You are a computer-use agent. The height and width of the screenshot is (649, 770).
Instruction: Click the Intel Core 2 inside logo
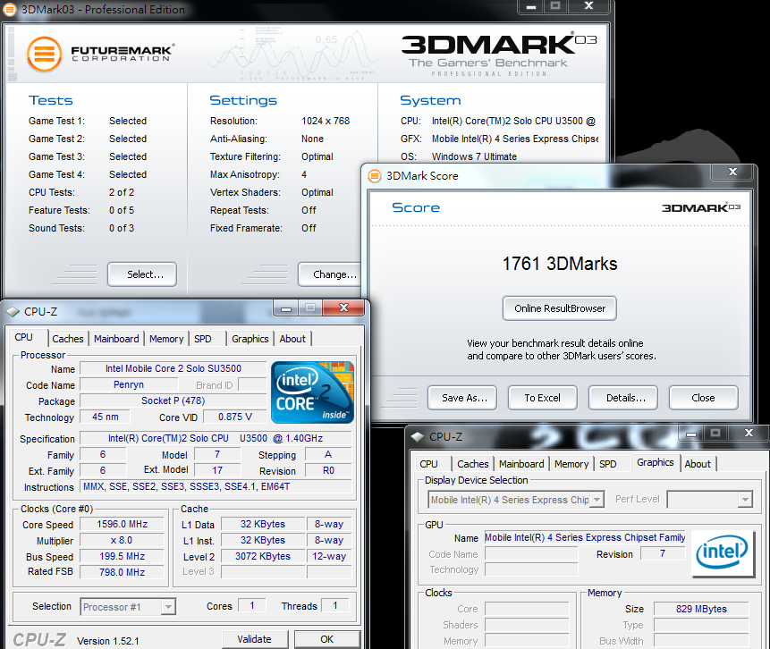click(312, 392)
